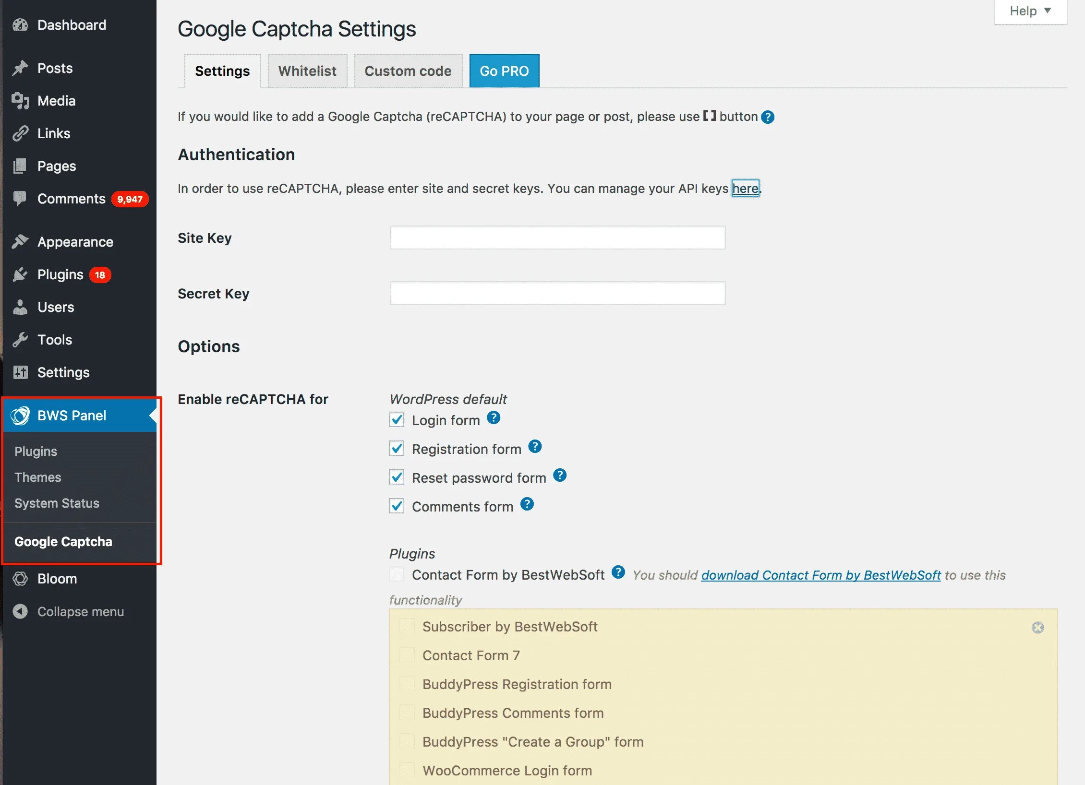1085x785 pixels.
Task: Dismiss the yellow plugins notice box
Action: click(1037, 628)
